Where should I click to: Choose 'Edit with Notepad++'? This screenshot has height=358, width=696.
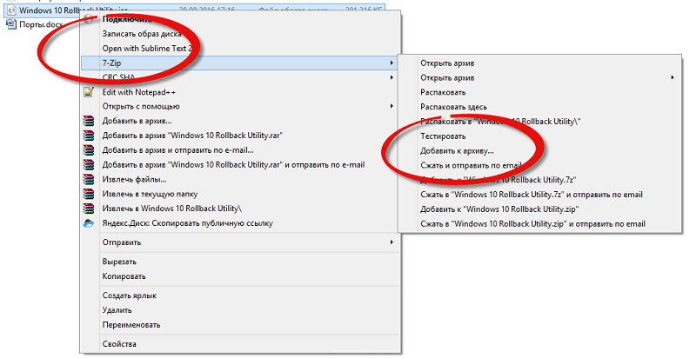139,92
